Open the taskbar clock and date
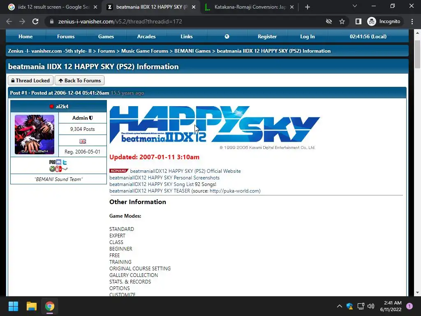 tap(391, 306)
